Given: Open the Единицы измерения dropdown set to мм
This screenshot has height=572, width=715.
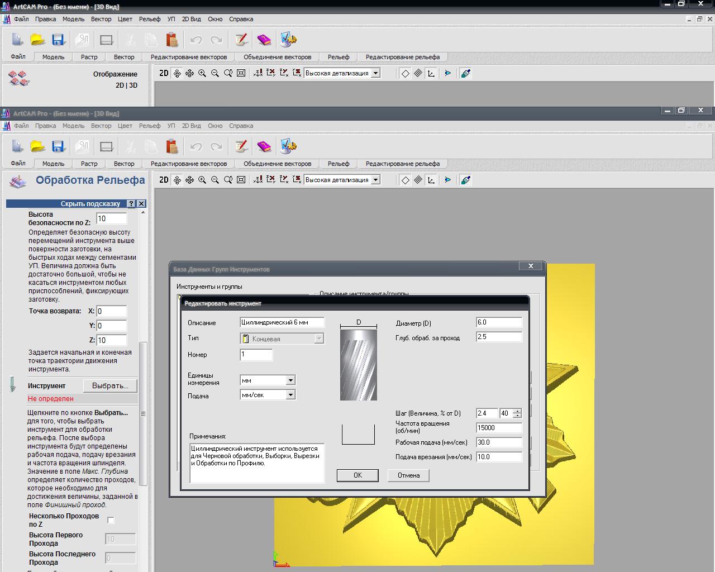Looking at the screenshot, I should [x=290, y=380].
